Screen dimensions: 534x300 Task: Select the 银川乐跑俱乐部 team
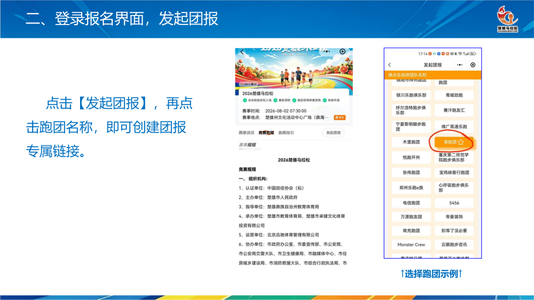pyautogui.click(x=411, y=95)
